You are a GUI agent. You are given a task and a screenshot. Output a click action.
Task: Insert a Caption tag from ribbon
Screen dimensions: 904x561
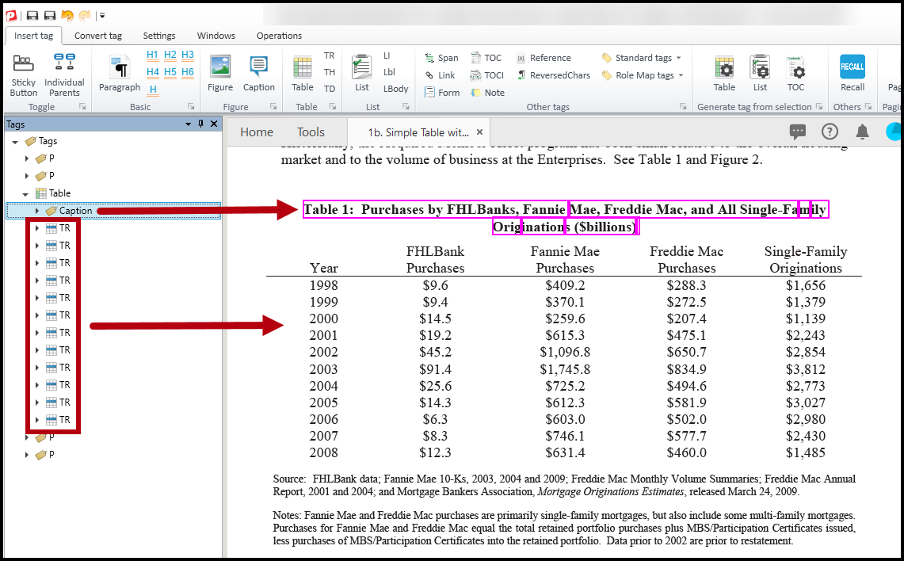tap(259, 73)
